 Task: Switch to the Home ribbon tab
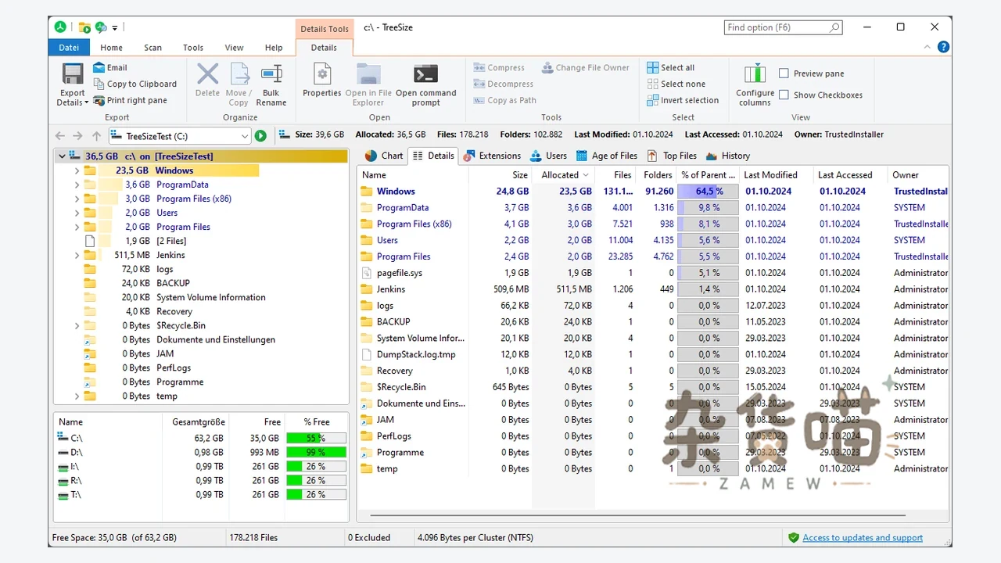pyautogui.click(x=111, y=48)
